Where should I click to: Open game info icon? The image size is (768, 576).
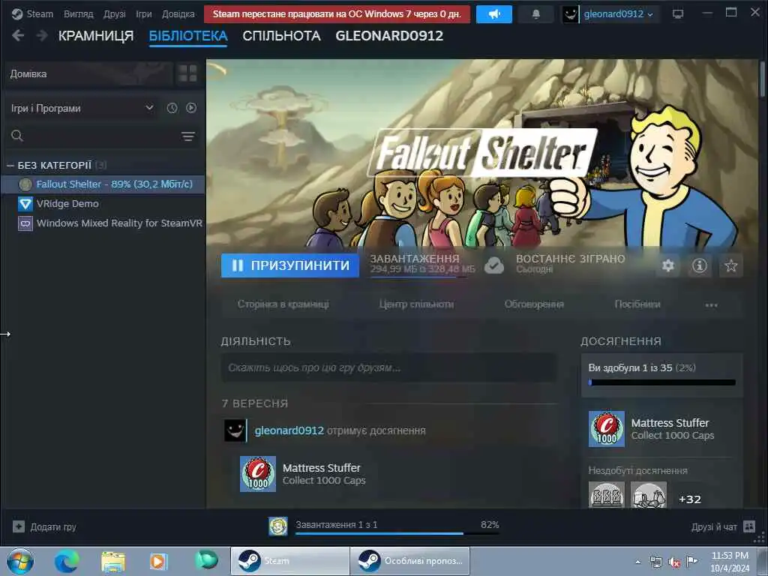(x=700, y=265)
